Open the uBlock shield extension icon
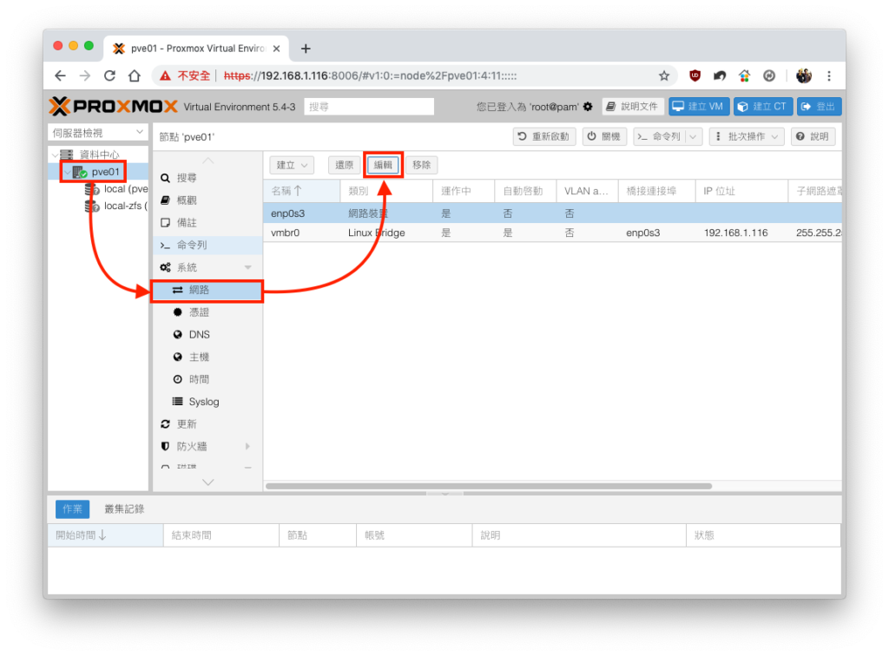Viewport: 889px width, 656px height. pyautogui.click(x=695, y=75)
